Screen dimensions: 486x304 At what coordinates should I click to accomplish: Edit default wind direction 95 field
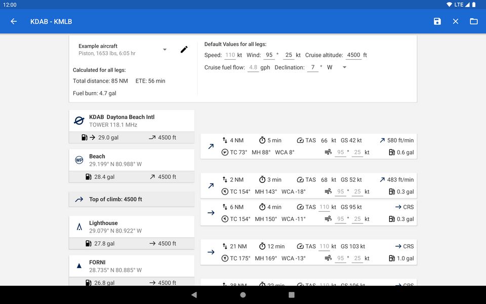point(269,55)
